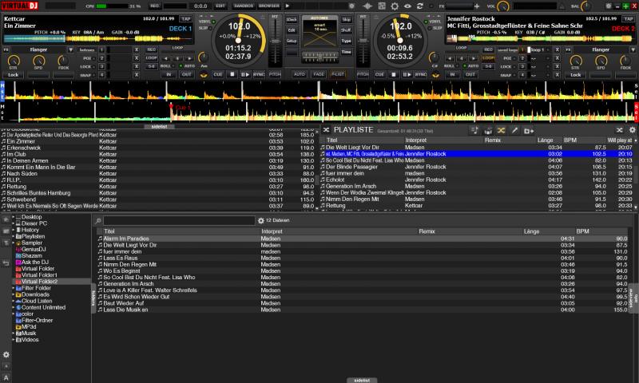Stop playback on Deck 1
The width and height of the screenshot is (639, 383).
232,73
